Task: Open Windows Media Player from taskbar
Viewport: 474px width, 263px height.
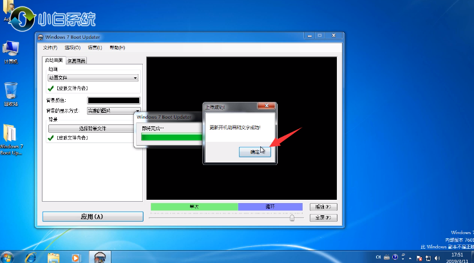Action: point(75,258)
